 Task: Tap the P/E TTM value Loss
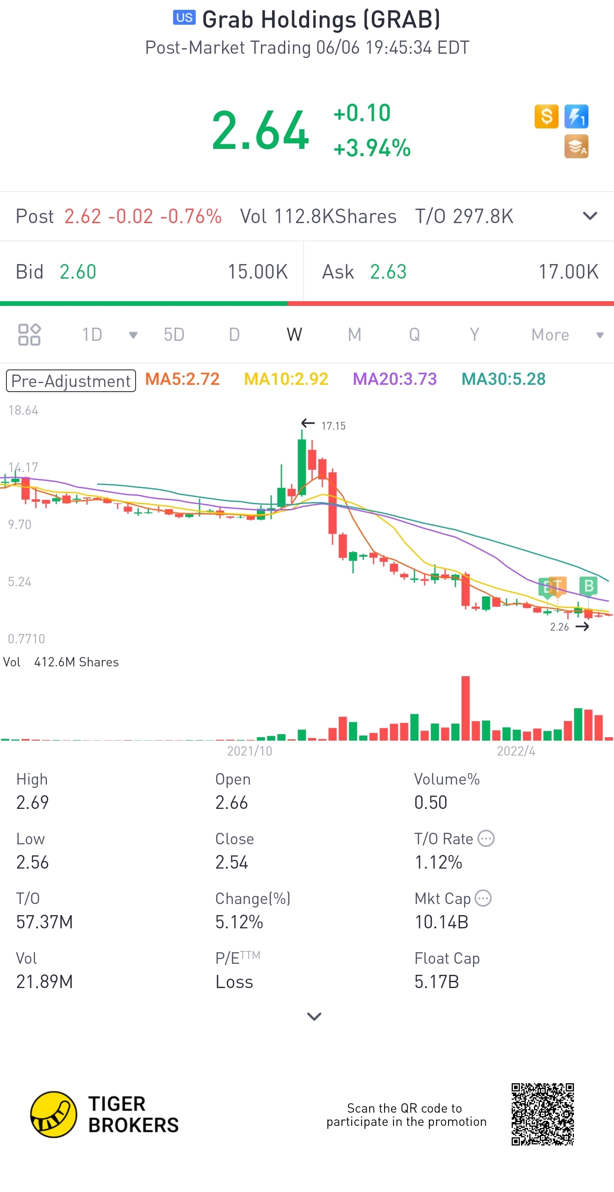coord(235,981)
